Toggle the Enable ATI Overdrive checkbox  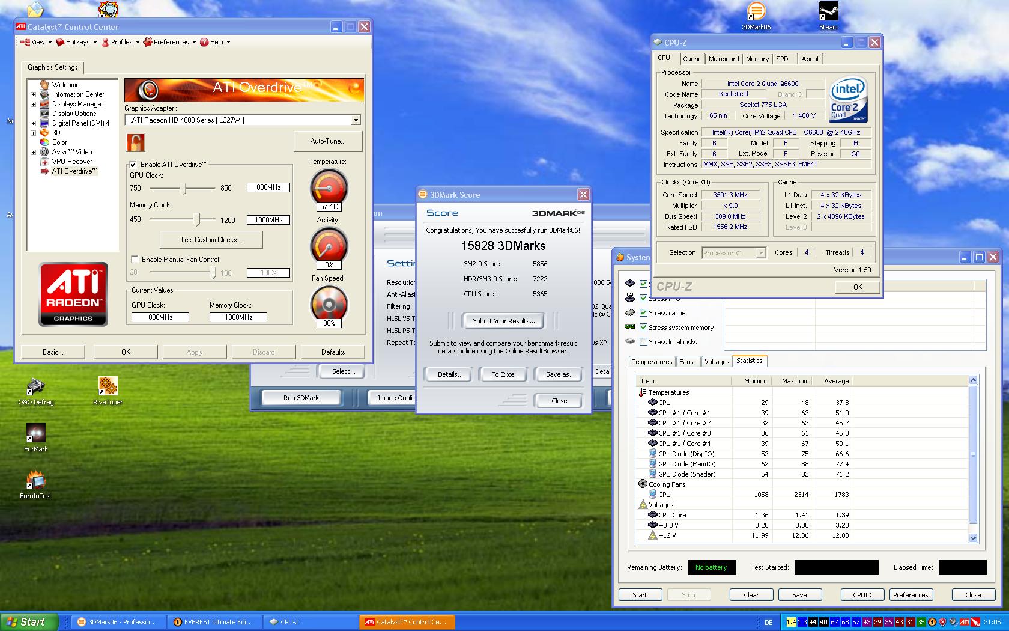pos(133,165)
